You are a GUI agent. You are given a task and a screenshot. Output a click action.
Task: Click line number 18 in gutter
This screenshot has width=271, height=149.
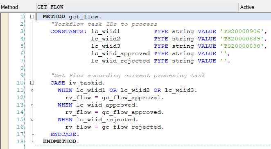(x=20, y=142)
